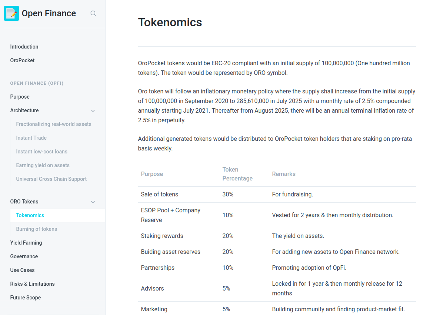This screenshot has width=430, height=315.
Task: Click the 'Partnerships' cell
Action: (158, 268)
